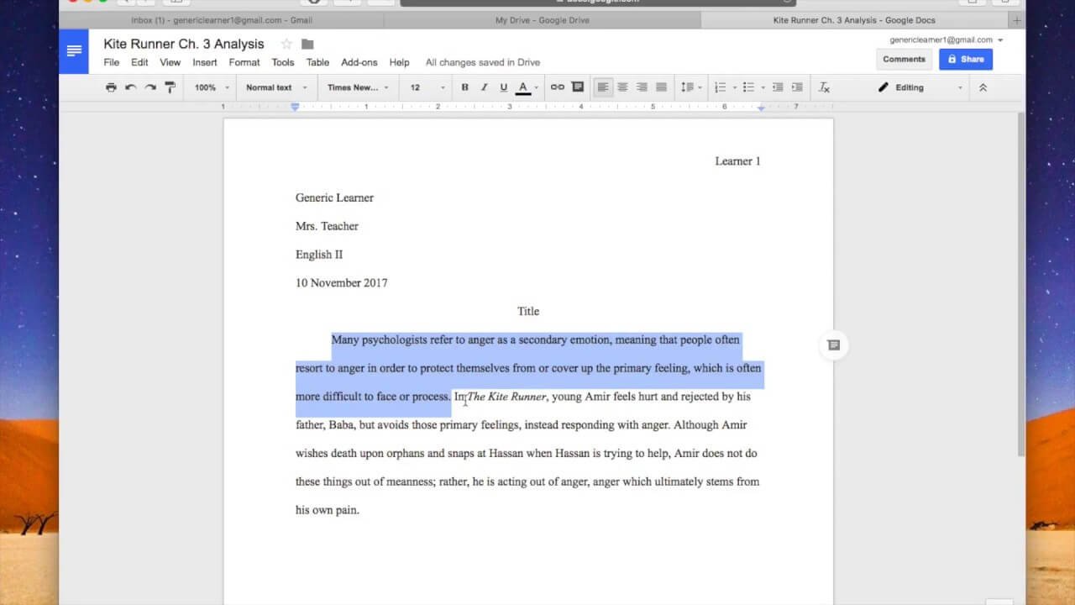Star the document Kite Runner Ch. 3
Viewport: 1075px width, 605px height.
pos(286,44)
